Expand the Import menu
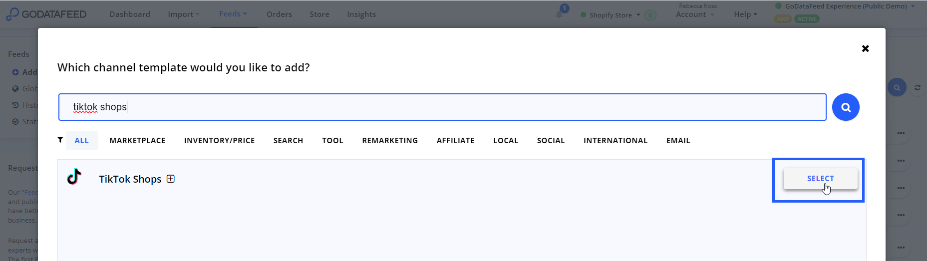This screenshot has height=261, width=927. coord(183,14)
